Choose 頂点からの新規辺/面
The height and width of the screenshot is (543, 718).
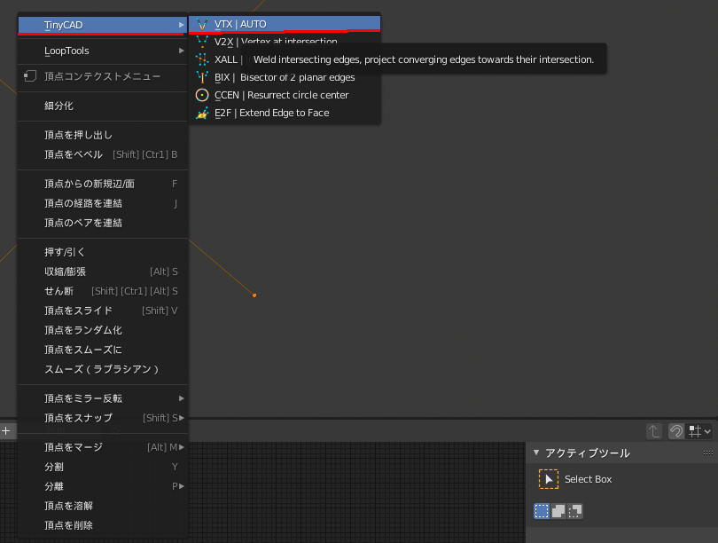pyautogui.click(x=103, y=184)
